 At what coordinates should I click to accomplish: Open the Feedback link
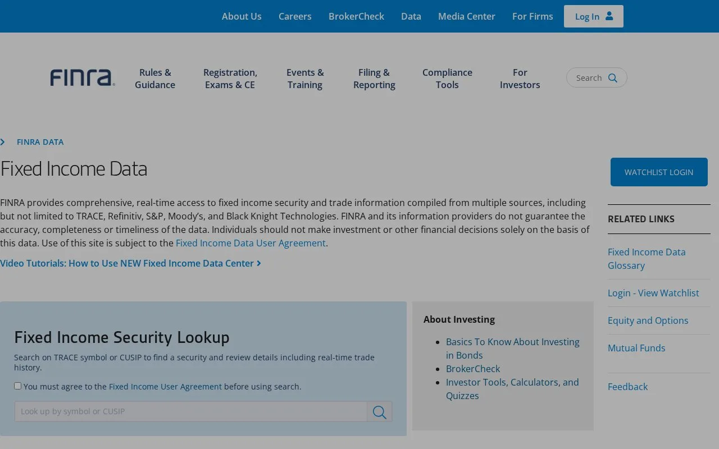pyautogui.click(x=627, y=387)
